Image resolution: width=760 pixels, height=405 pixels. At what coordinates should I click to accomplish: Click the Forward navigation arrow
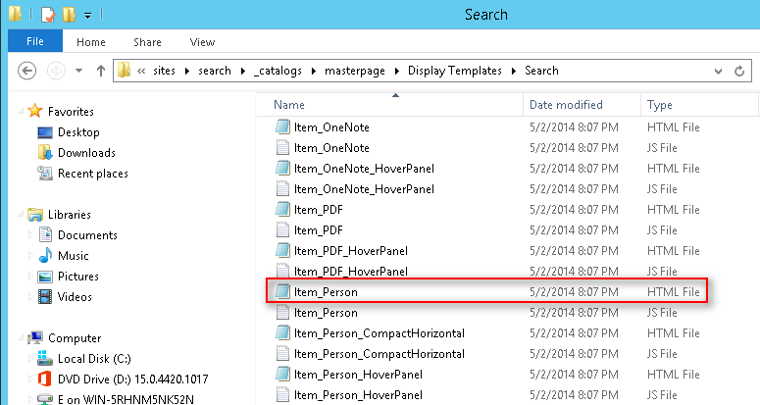(x=56, y=71)
